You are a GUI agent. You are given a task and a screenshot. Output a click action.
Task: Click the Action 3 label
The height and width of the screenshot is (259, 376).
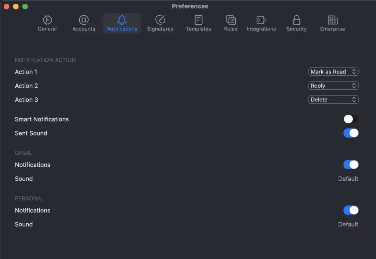26,100
